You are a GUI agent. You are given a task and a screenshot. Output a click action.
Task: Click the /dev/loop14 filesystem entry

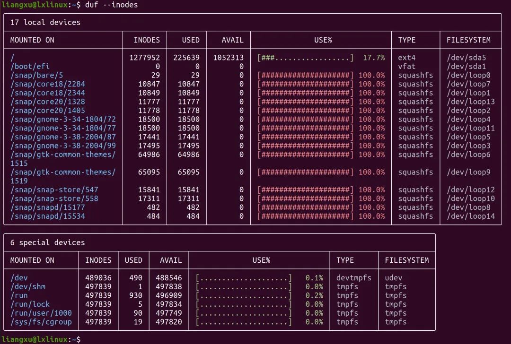[x=471, y=216]
